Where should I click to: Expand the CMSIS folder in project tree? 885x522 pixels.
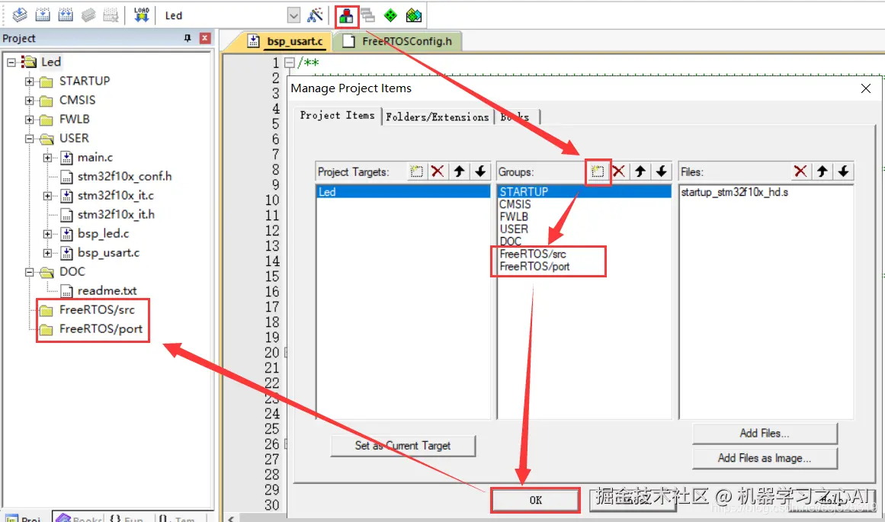coord(30,101)
